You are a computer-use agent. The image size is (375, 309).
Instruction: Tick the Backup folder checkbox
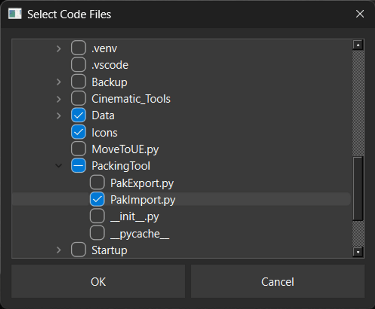pyautogui.click(x=78, y=82)
